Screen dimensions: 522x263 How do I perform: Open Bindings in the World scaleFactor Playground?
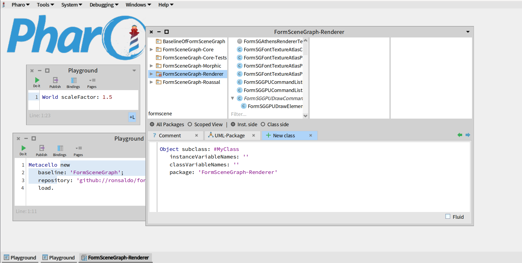pyautogui.click(x=73, y=83)
